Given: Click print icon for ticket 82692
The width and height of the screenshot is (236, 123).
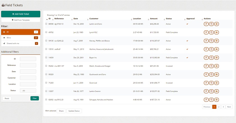Looking at the screenshot, I should (216, 100).
